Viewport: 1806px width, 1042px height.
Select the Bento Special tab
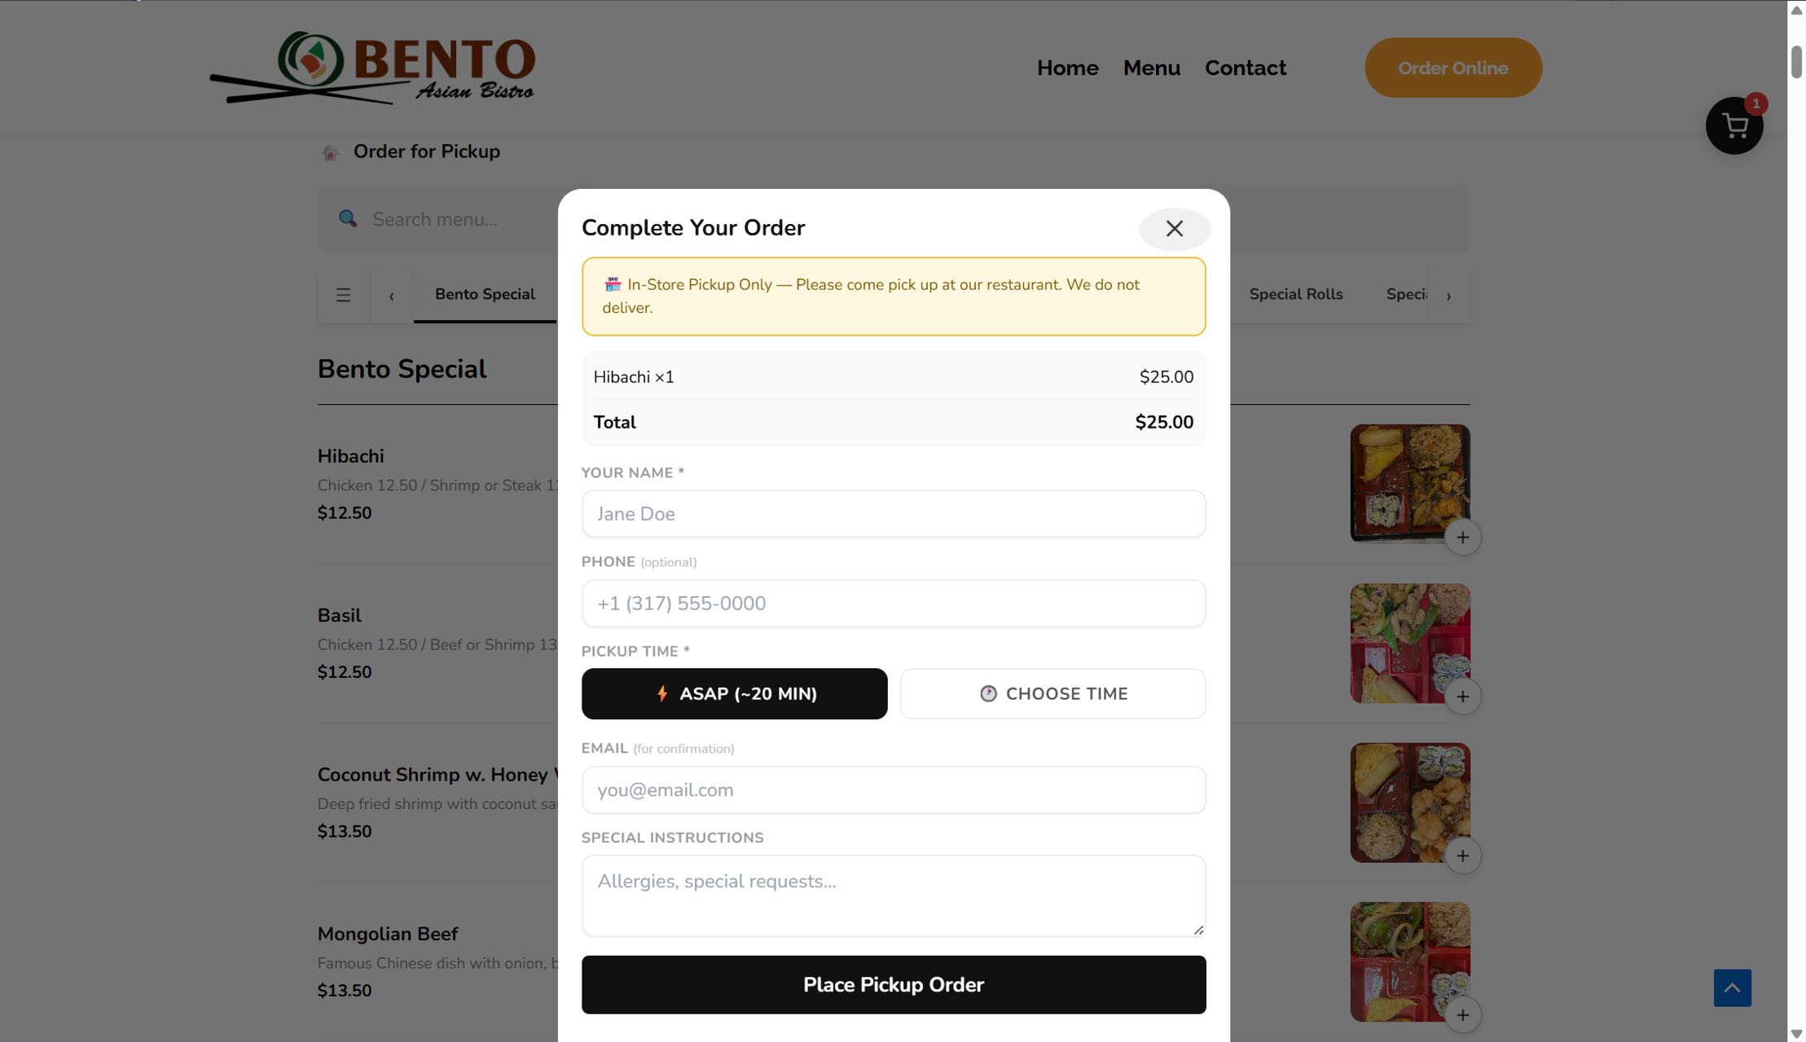[485, 294]
